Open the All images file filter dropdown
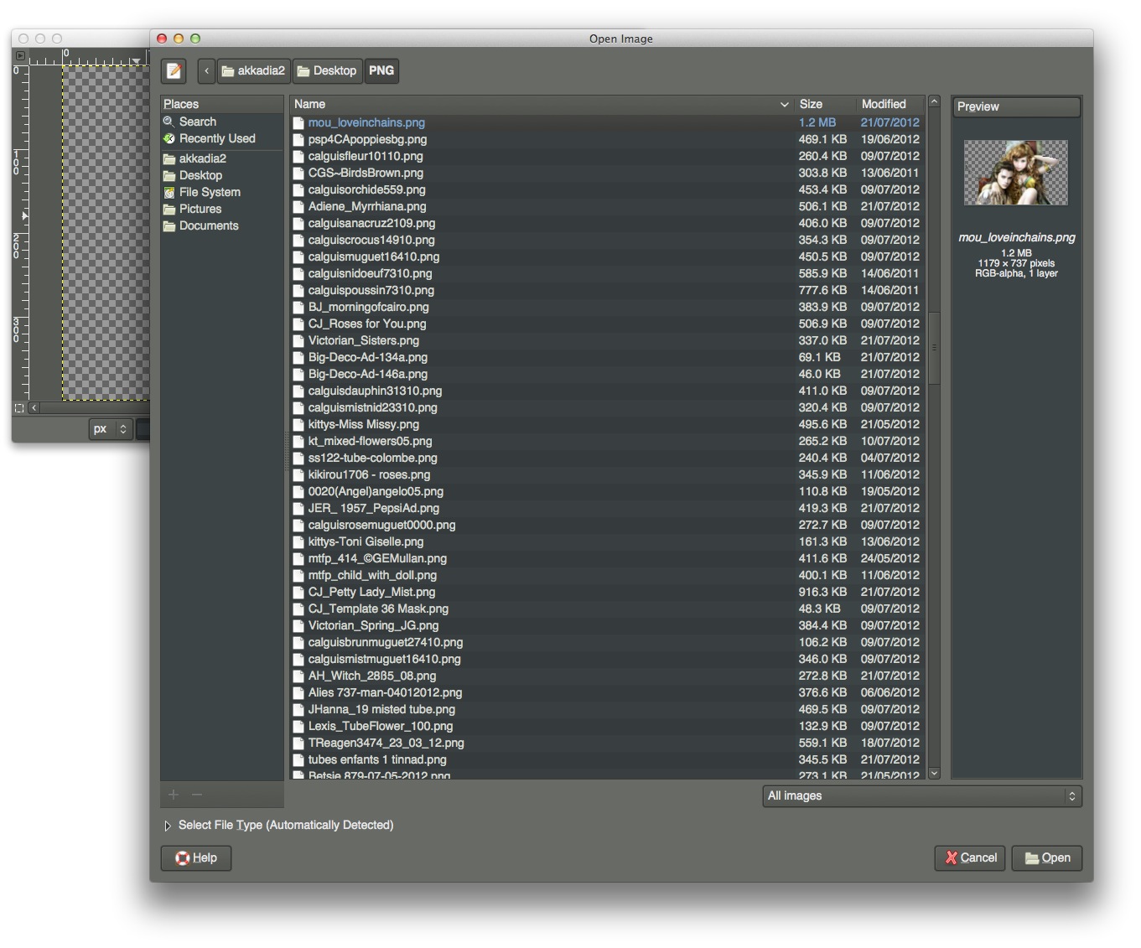The width and height of the screenshot is (1141, 948). pyautogui.click(x=922, y=796)
